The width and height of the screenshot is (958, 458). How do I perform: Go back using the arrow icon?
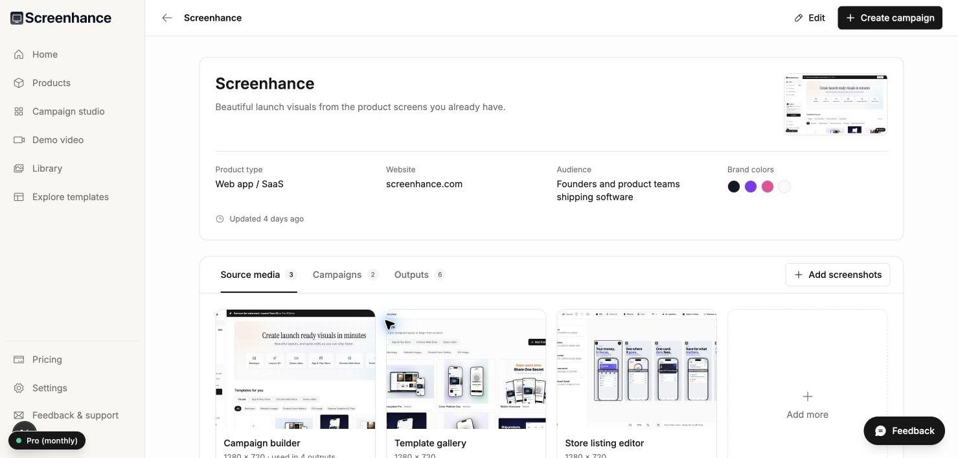tap(167, 17)
